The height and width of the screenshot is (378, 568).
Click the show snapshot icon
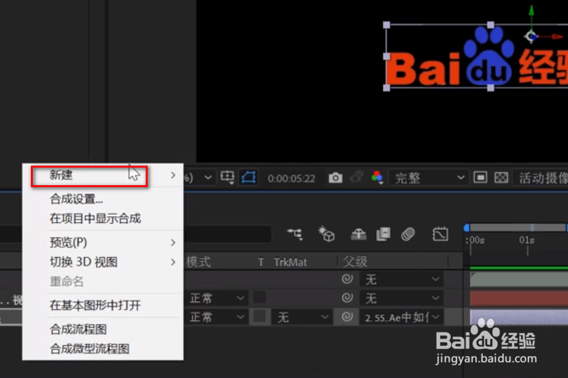[357, 177]
